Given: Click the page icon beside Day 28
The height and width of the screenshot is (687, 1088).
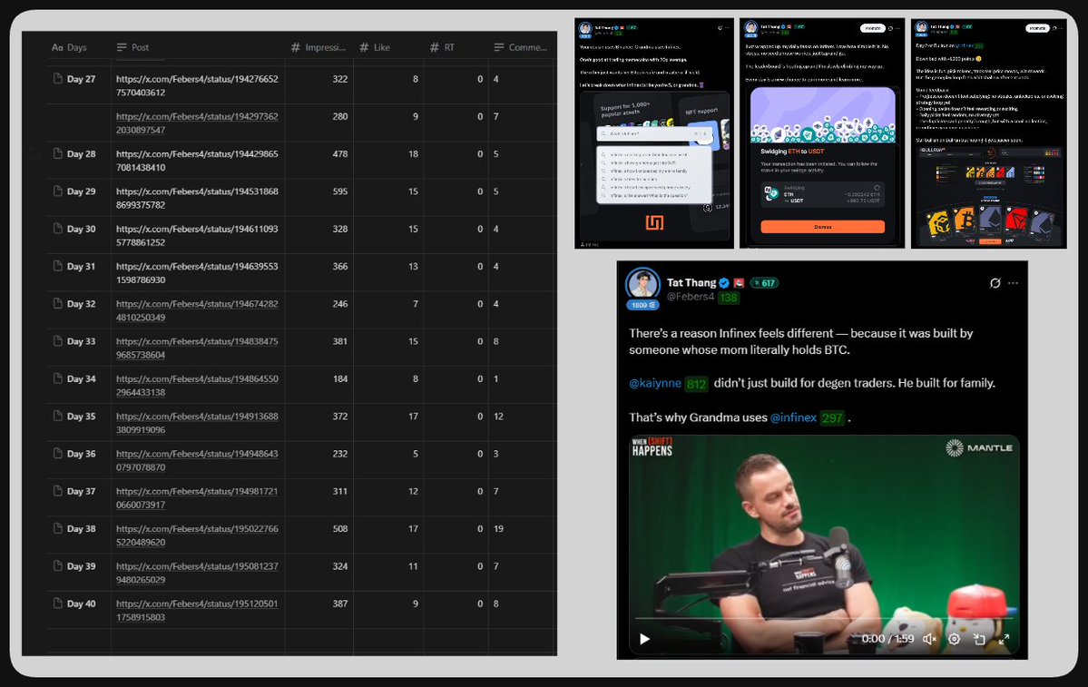Looking at the screenshot, I should [x=57, y=153].
